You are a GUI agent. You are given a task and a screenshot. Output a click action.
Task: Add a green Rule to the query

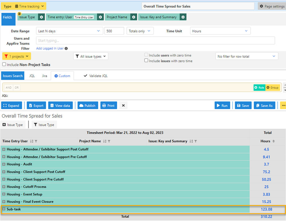(259, 88)
